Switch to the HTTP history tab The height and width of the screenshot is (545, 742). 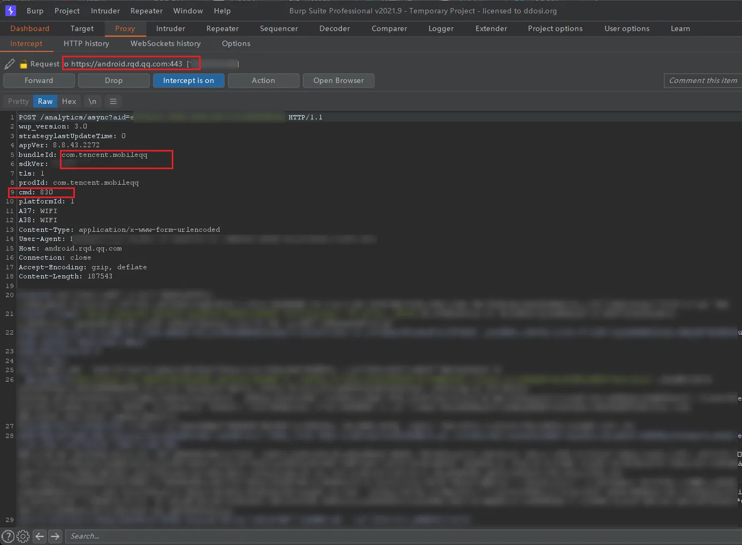[86, 43]
